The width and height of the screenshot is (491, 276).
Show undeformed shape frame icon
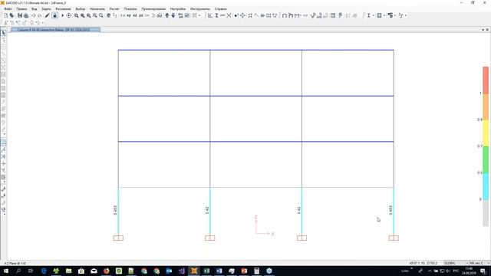(285, 15)
